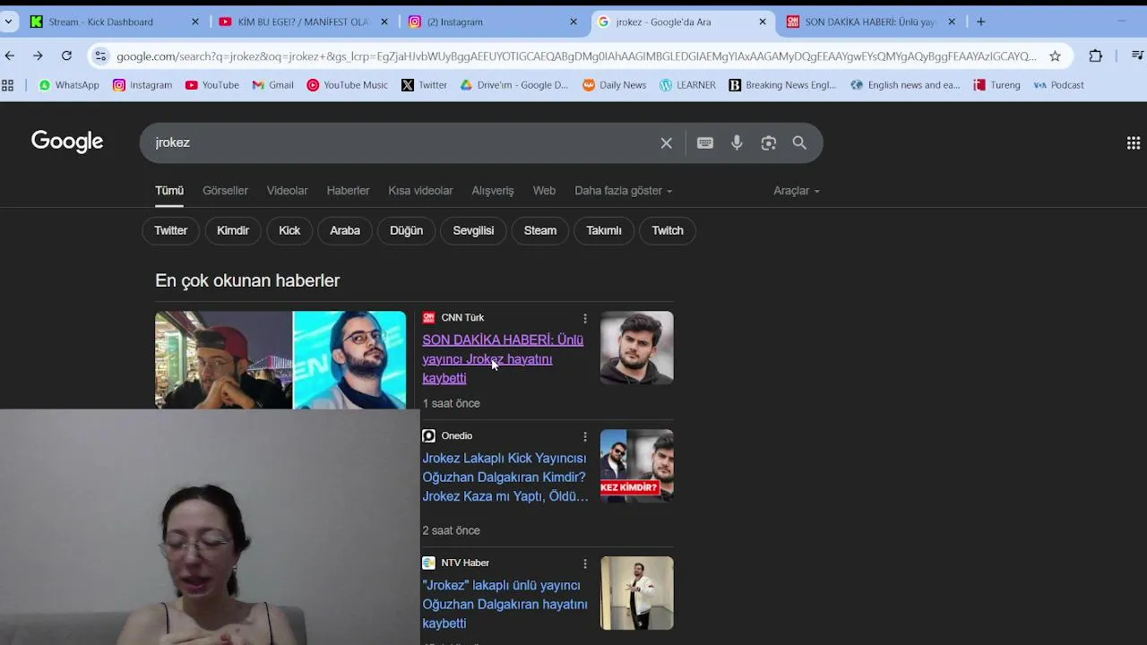Filter search by the Kimdir chip
This screenshot has width=1147, height=645.
pos(233,230)
